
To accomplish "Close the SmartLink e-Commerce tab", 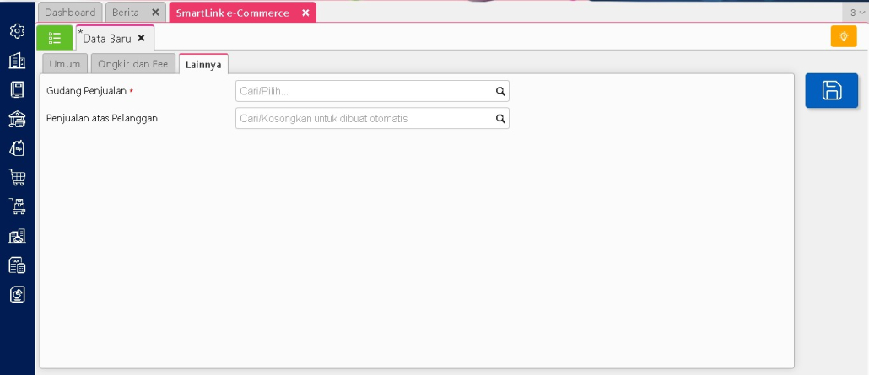I will coord(305,13).
